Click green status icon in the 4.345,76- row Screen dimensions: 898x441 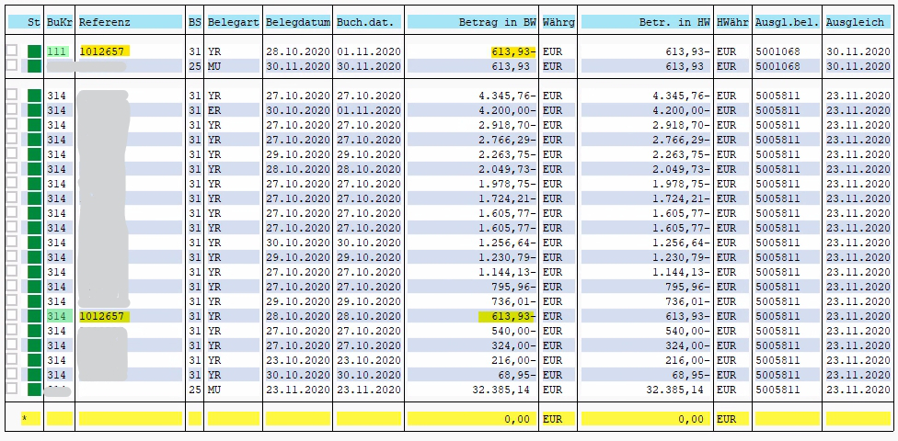click(35, 95)
